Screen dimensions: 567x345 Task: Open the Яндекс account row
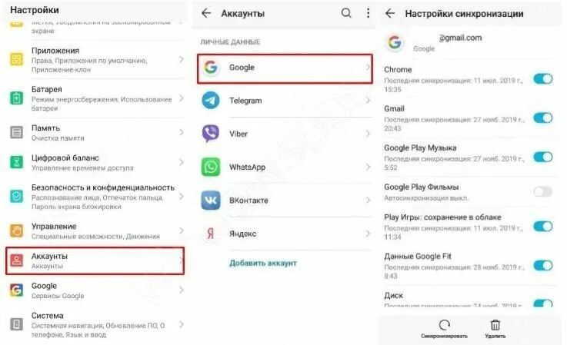click(285, 234)
